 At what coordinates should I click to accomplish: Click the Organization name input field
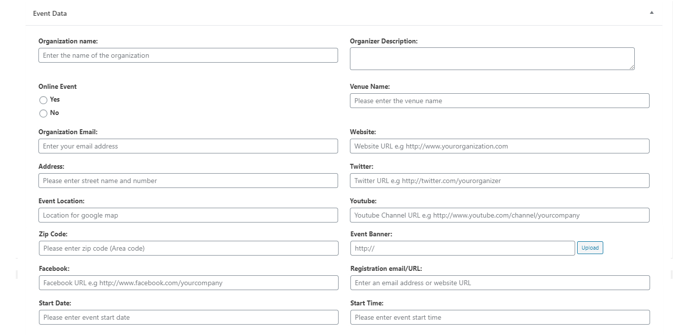188,55
